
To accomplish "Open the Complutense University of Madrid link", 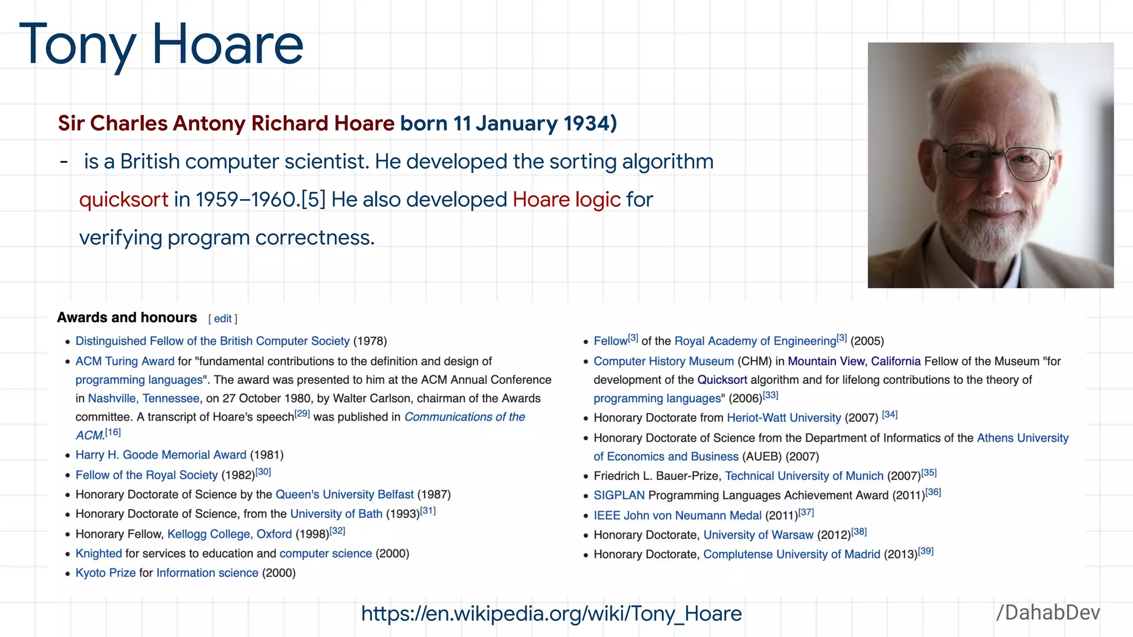I will 792,554.
